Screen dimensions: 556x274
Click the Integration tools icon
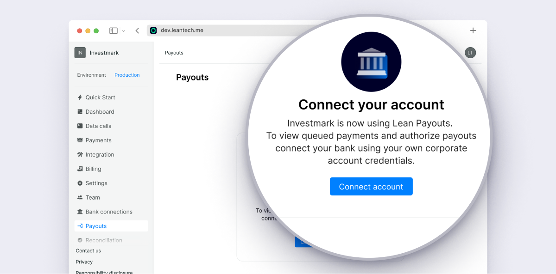[80, 155]
